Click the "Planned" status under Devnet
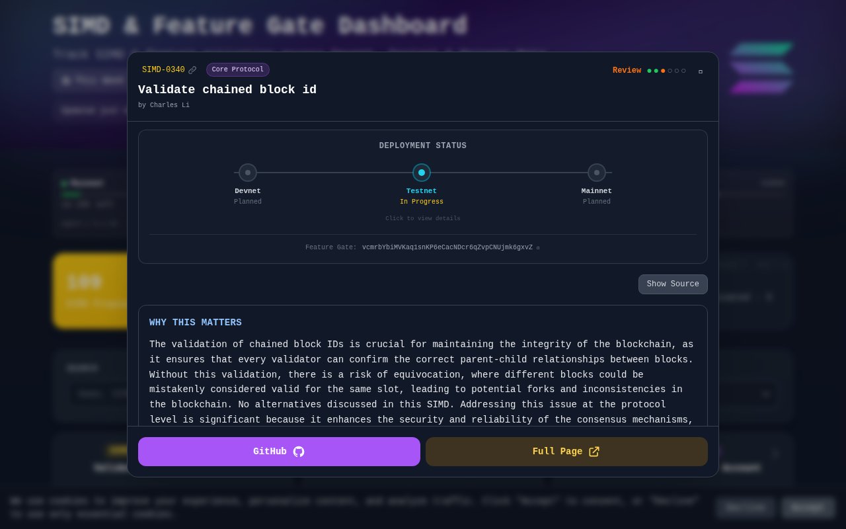Screen dimensions: 846x529 (248, 202)
